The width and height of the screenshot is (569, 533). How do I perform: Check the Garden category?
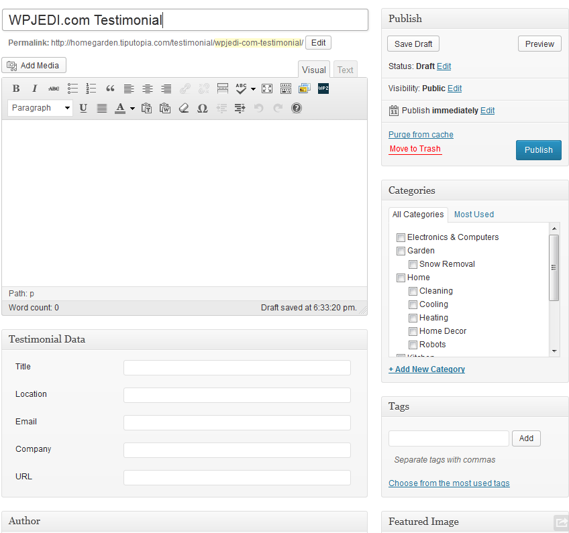click(401, 251)
